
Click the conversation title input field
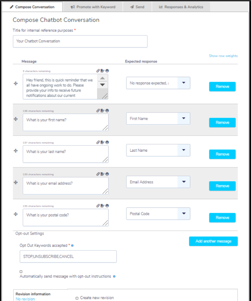point(80,41)
